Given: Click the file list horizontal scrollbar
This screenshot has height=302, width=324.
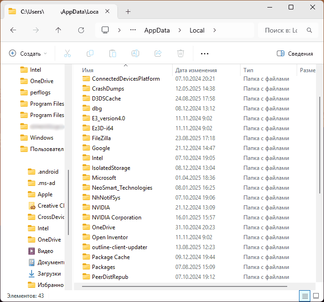Looking at the screenshot, I should coord(184,286).
